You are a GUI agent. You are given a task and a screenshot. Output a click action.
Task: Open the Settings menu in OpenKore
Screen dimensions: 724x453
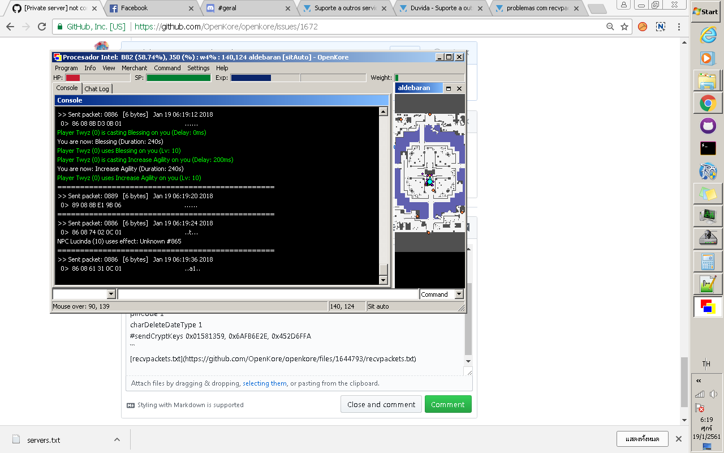(198, 67)
